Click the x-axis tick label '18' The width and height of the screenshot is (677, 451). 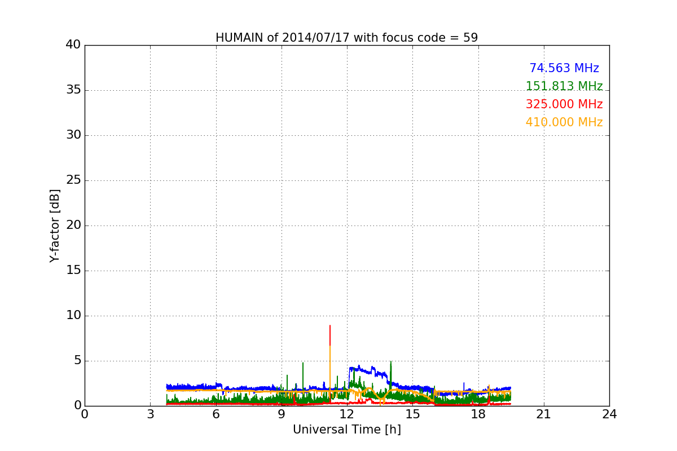point(478,414)
